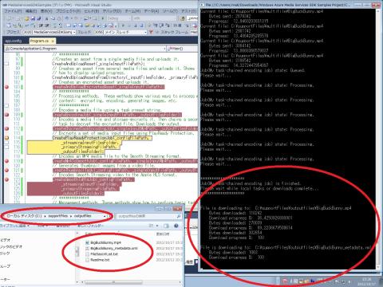Click the change view icon in Explorer

click(x=151, y=226)
